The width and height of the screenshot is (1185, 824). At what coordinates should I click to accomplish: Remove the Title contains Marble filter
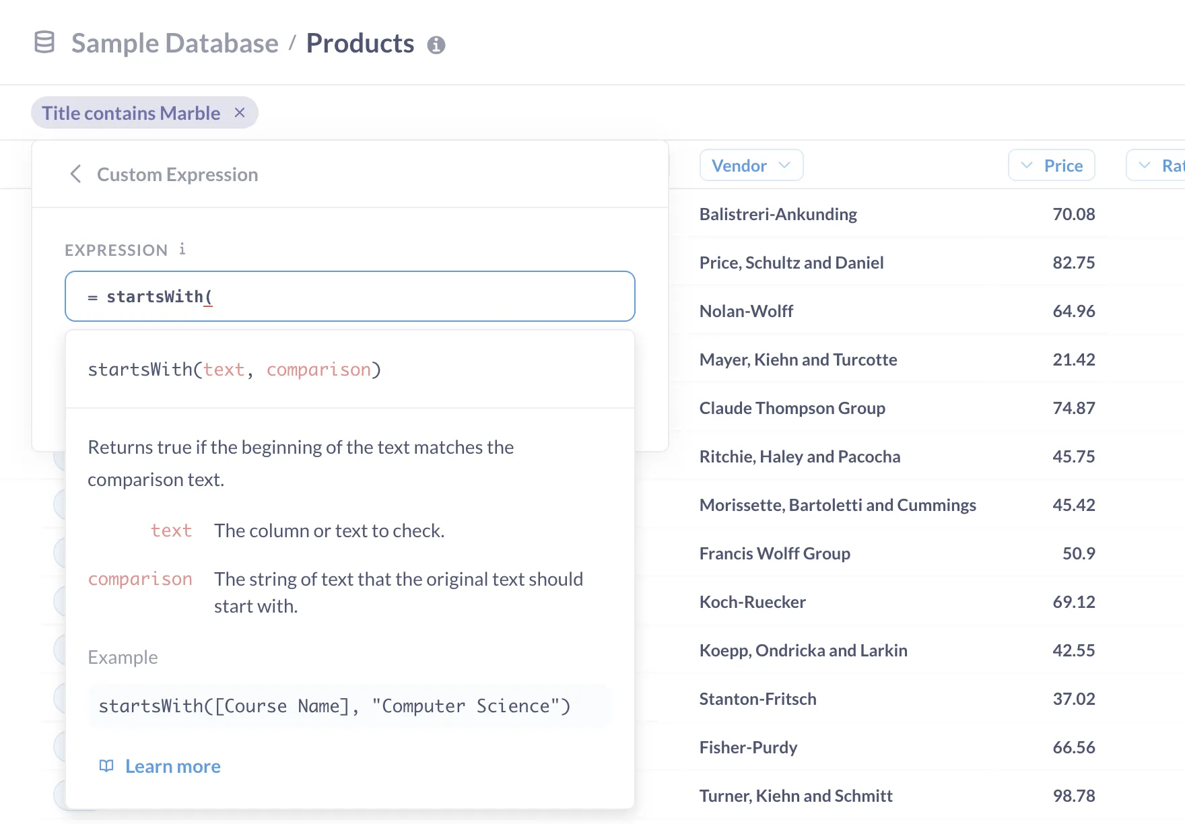(x=240, y=112)
